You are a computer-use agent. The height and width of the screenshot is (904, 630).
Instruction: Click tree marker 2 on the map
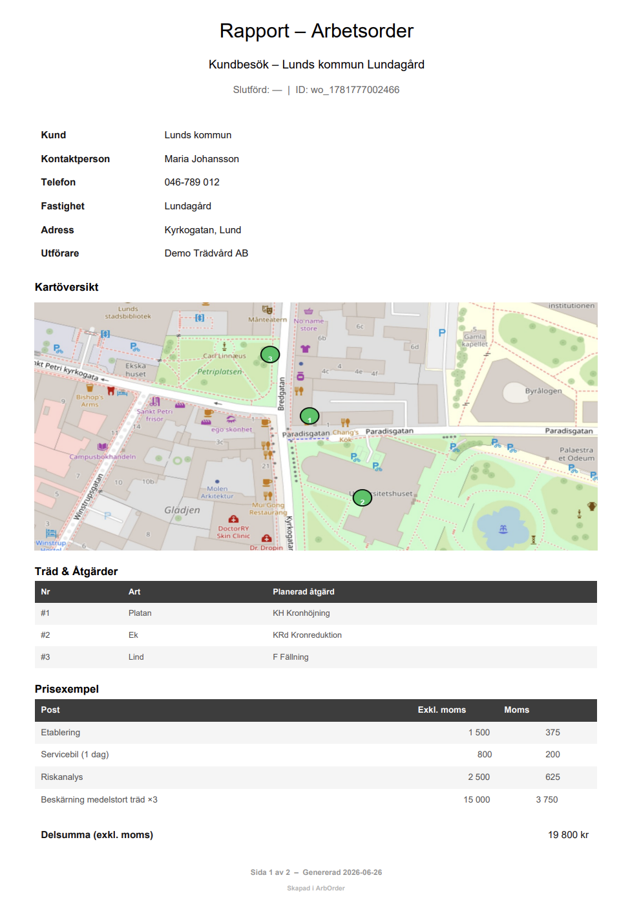pos(362,498)
